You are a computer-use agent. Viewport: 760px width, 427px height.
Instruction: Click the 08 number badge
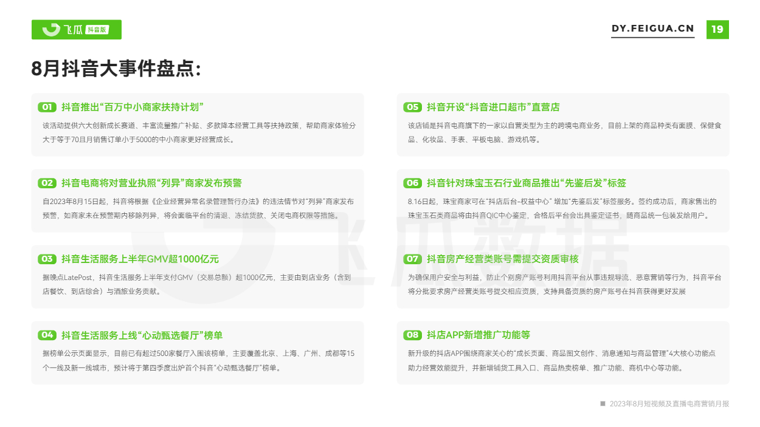(x=412, y=335)
